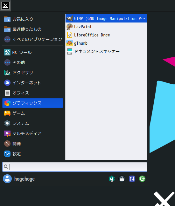175x206 pixels.
Task: Choose the マルチメディア category
Action: click(x=33, y=133)
